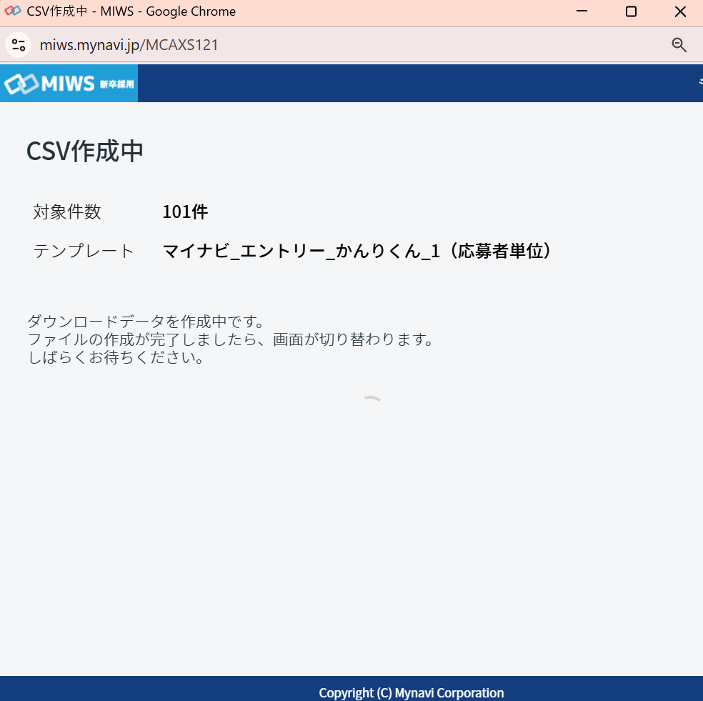Open the site information controls beside the URL
This screenshot has height=701, width=703.
[x=19, y=44]
